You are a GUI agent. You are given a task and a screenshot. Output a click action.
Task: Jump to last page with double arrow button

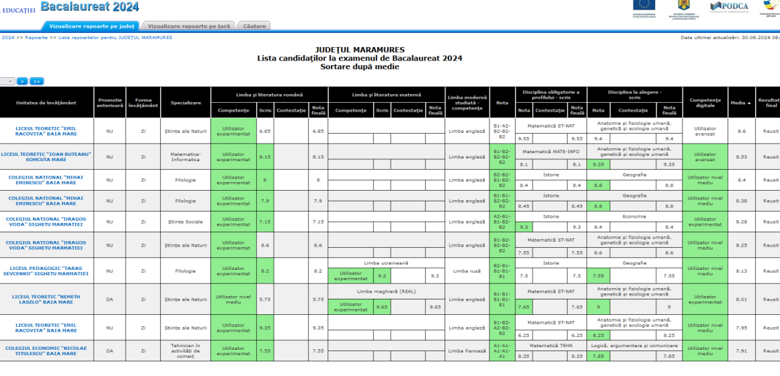(x=36, y=81)
